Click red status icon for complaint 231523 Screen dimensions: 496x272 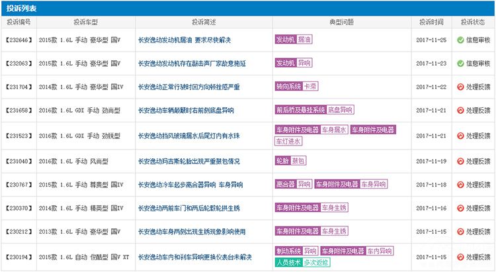click(460, 136)
